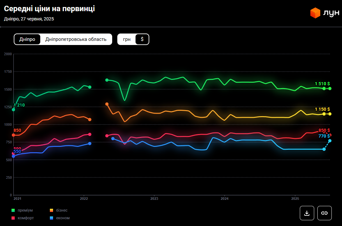The height and width of the screenshot is (226, 342).
Task: Click the ЛУН orange cube logo
Action: 315,13
